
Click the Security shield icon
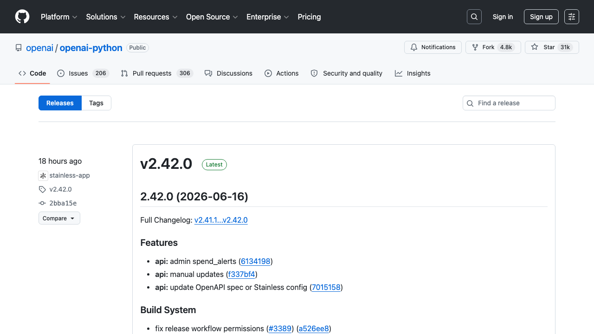click(x=314, y=73)
